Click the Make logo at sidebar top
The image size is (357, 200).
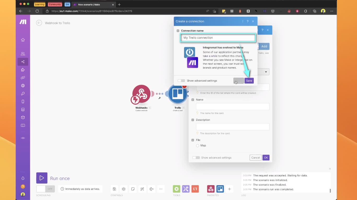point(23,22)
